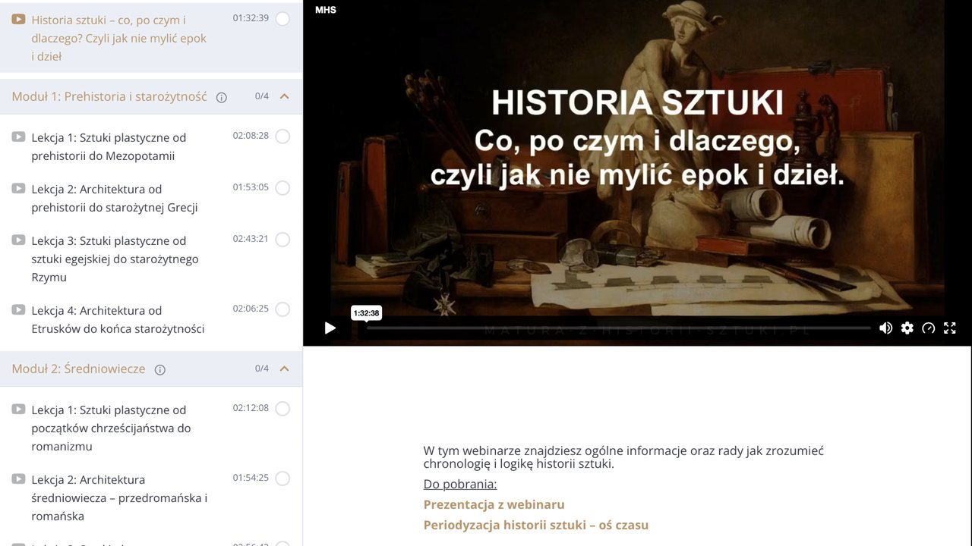Screen dimensions: 972x546
Task: Mark Lekcja 1 prehistorii do Mezopotamii complete
Action: pos(282,136)
